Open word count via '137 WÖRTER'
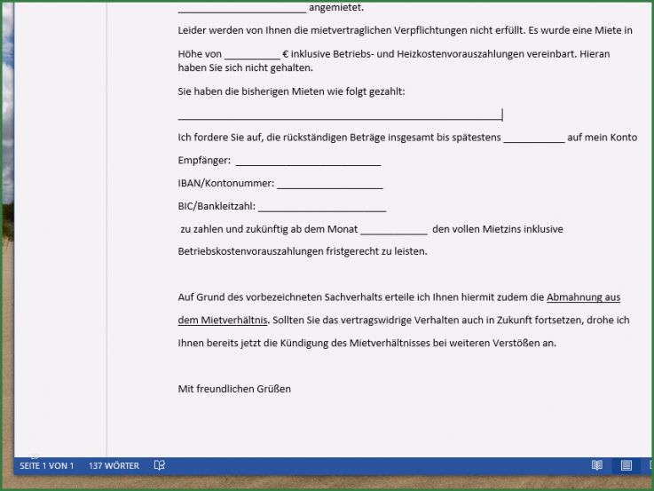This screenshot has width=654, height=491. point(114,465)
